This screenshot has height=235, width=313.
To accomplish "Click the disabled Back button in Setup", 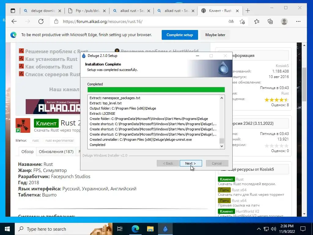I will pos(168,163).
